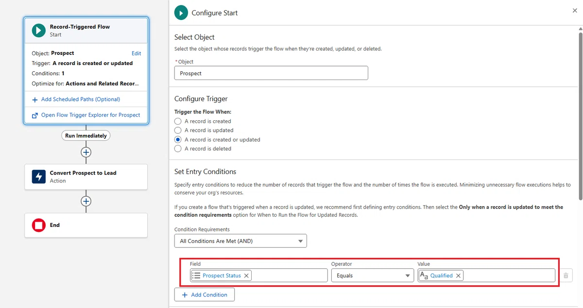Click the 'Set Entry Conditions' heading
The image size is (583, 308).
(205, 172)
